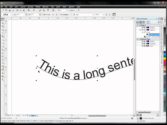Open the 24 pt font size dropdown
This screenshot has width=167, height=125.
coord(103,15)
